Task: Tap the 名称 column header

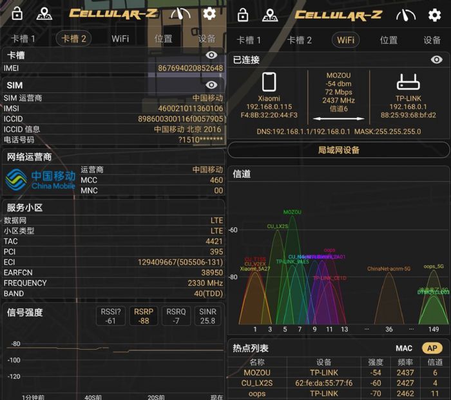Action: [257, 363]
